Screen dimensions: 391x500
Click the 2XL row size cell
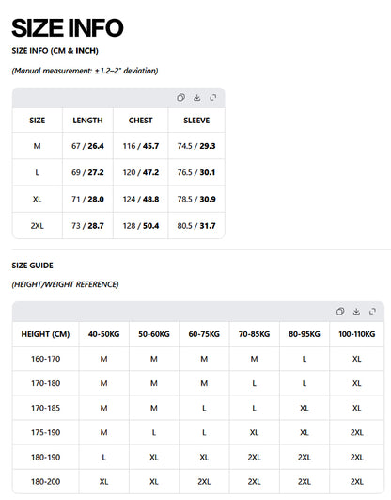click(x=38, y=226)
